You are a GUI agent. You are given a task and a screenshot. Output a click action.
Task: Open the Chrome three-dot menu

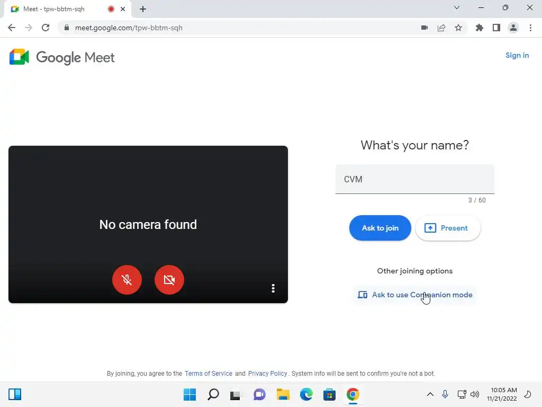pos(530,28)
